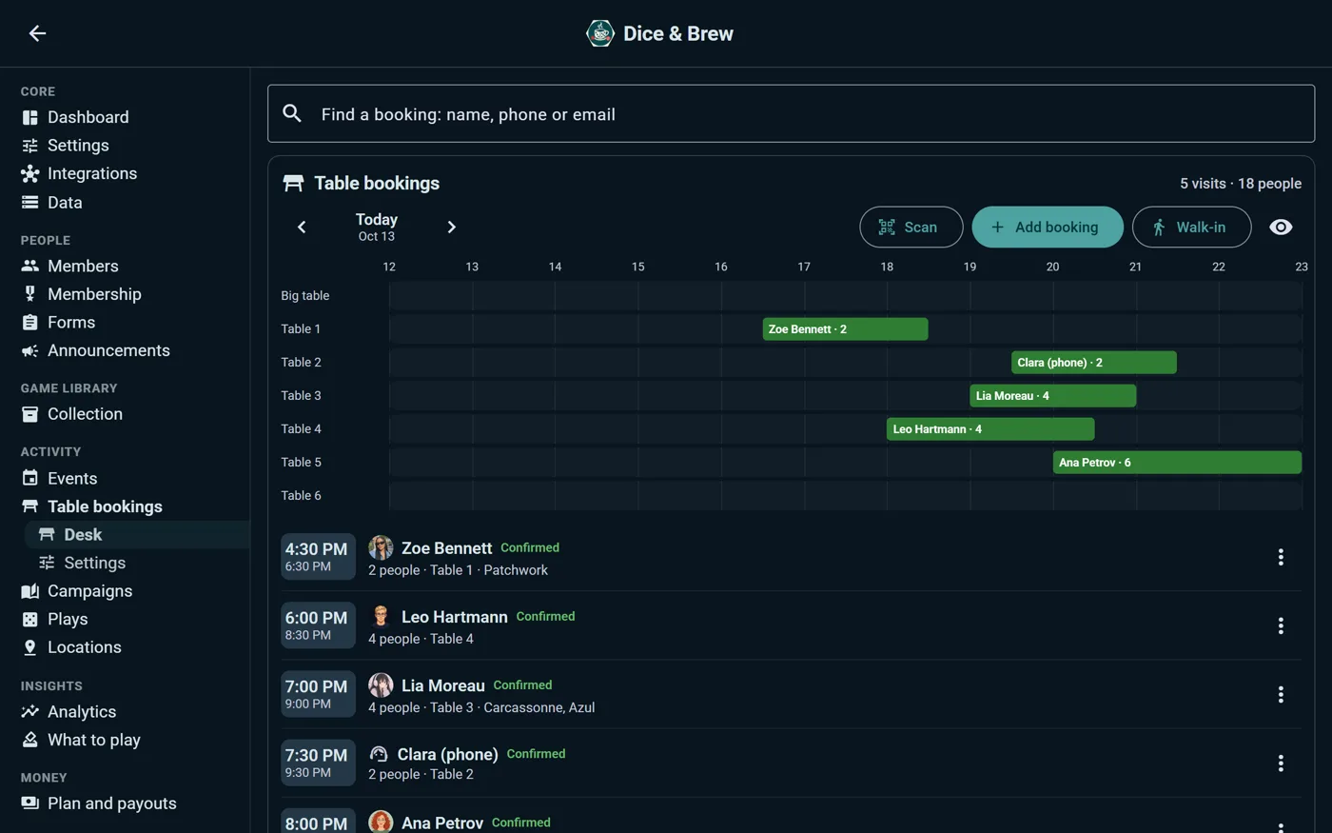Viewport: 1332px width, 833px height.
Task: Click Zoe Bennett's avatar in the list
Action: 381,547
